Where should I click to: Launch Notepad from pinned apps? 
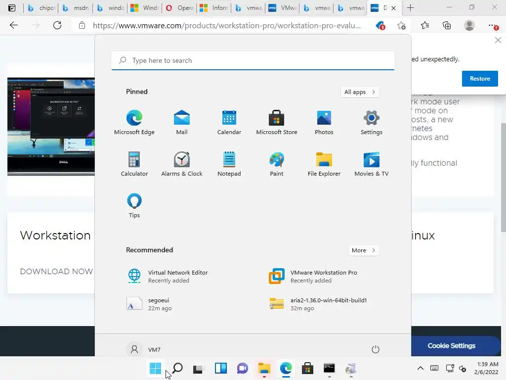(229, 164)
